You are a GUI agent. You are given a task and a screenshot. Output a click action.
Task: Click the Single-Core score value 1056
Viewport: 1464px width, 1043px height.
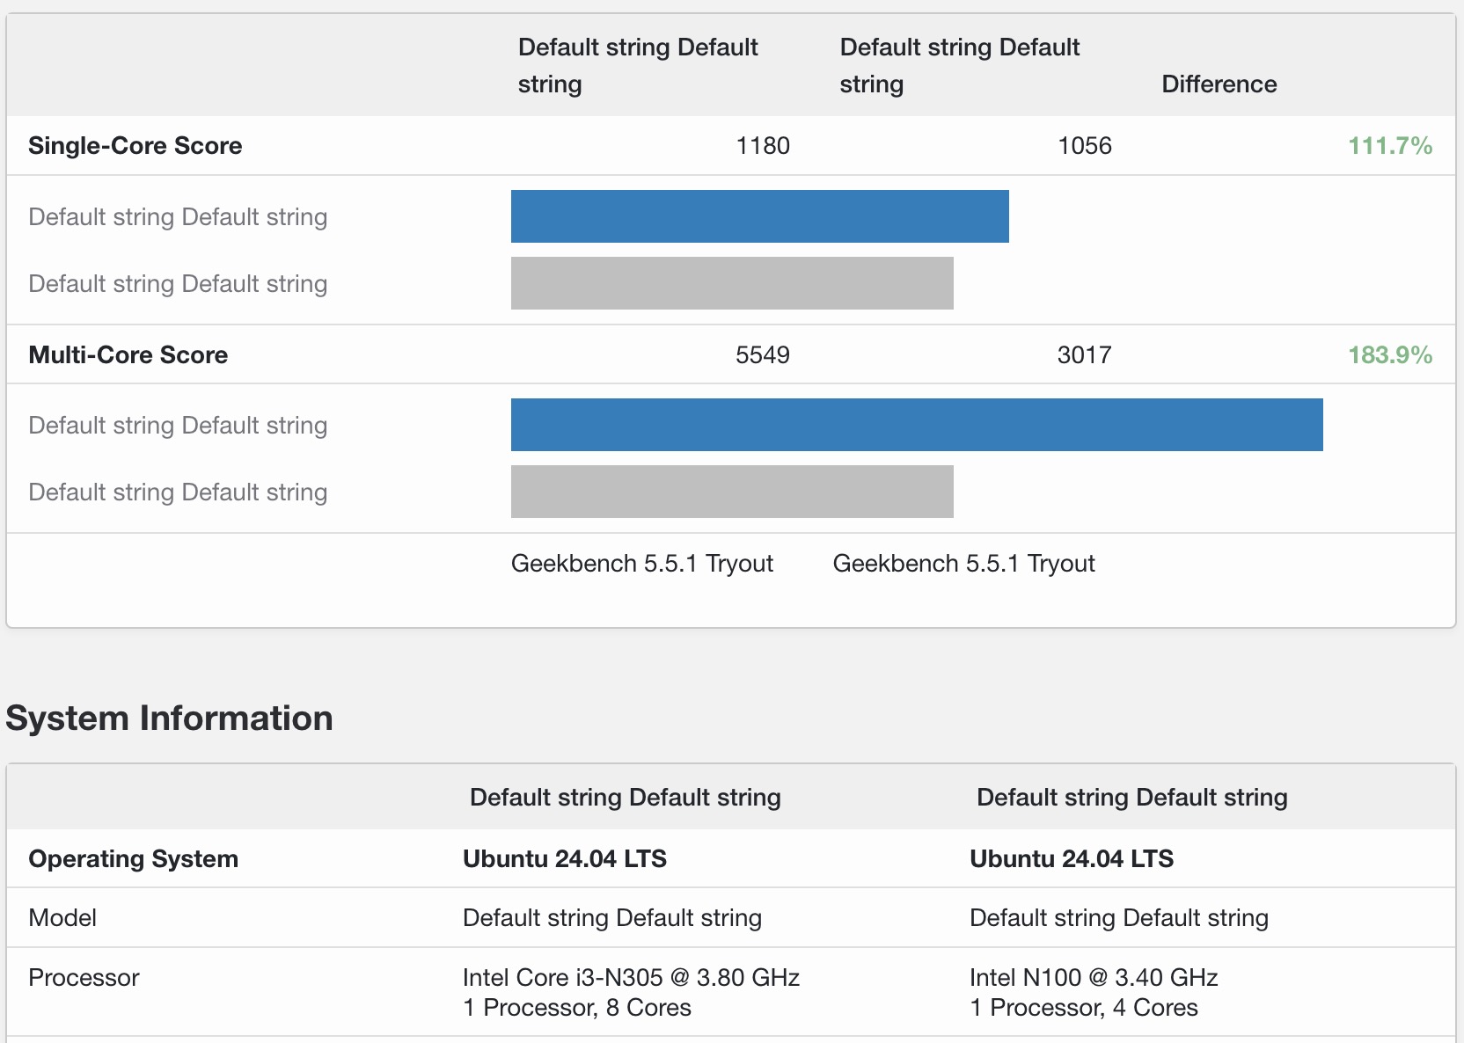tap(1084, 146)
